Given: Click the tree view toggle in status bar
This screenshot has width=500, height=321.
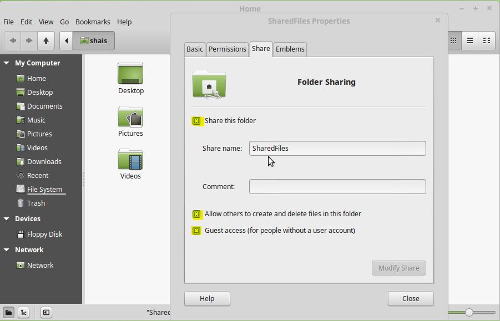Looking at the screenshot, I should click(x=23, y=312).
